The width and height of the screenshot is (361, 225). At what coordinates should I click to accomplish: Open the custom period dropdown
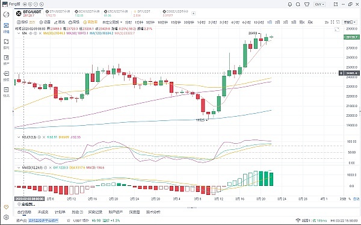click(112, 22)
